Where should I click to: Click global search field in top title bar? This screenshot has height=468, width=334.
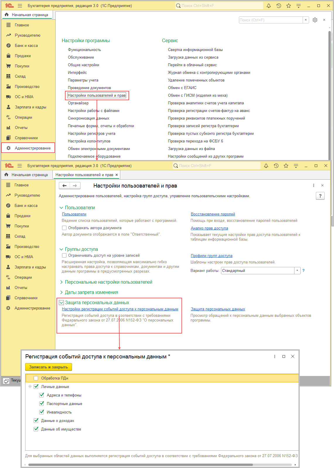[219, 6]
